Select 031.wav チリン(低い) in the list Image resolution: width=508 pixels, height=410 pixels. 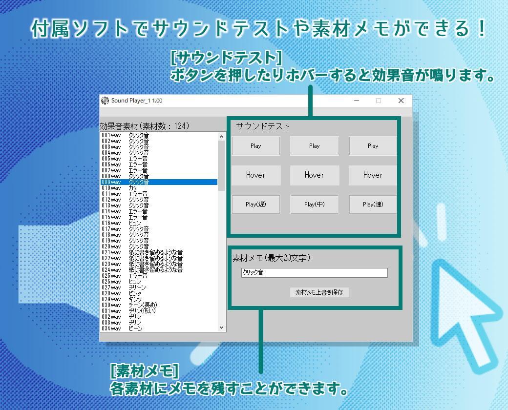(159, 310)
